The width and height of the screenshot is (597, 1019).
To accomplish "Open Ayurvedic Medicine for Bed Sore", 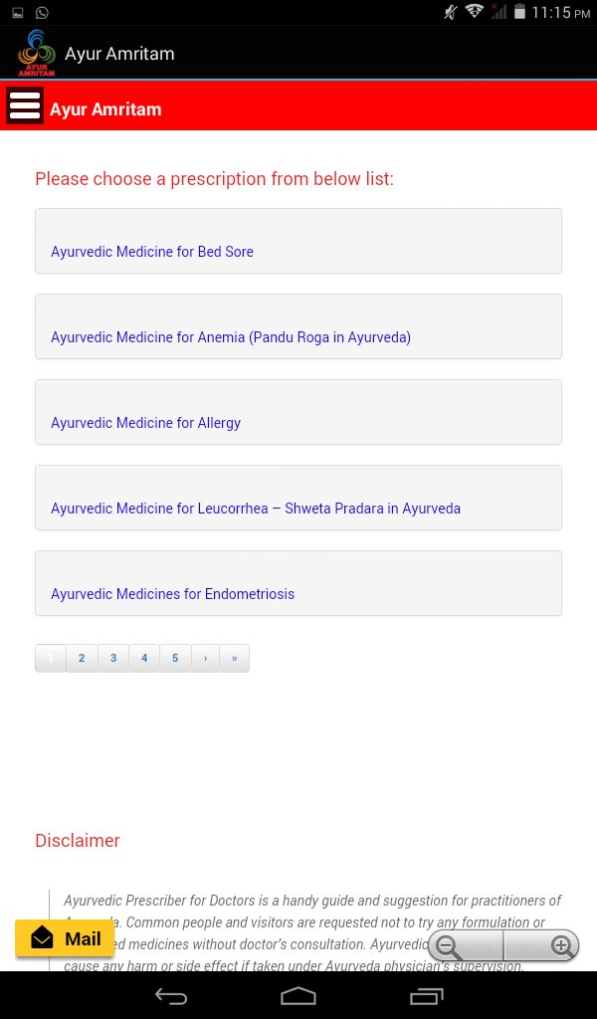I will click(298, 241).
